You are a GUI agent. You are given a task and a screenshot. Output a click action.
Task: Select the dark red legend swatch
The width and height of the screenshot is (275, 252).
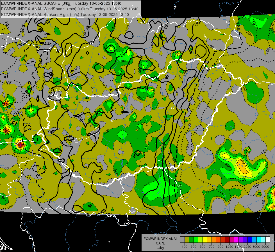[x=227, y=240]
